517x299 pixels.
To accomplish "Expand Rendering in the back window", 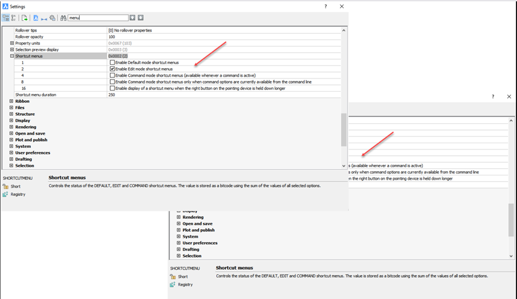I will tap(178, 217).
